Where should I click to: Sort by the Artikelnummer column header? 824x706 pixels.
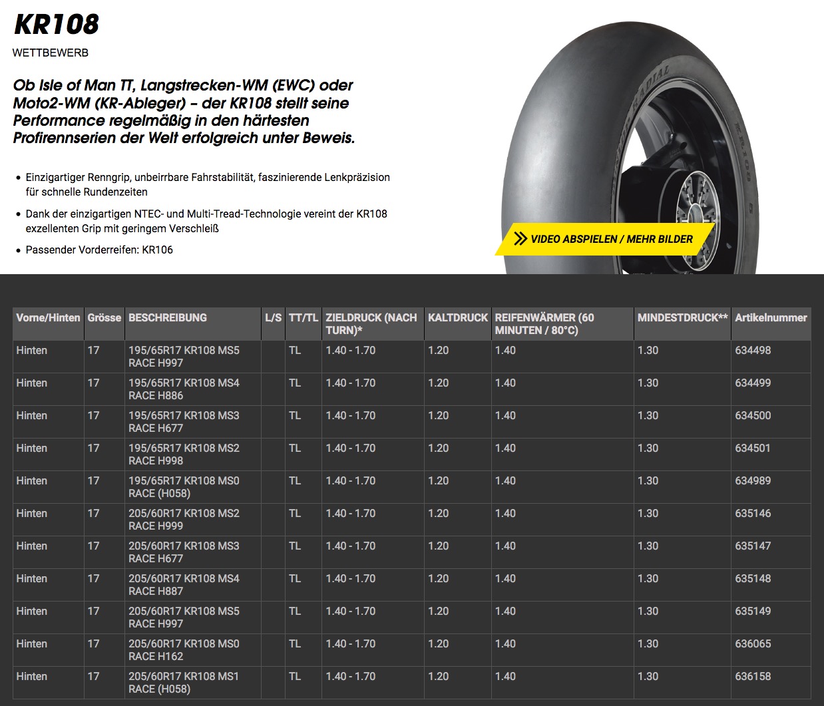point(771,318)
